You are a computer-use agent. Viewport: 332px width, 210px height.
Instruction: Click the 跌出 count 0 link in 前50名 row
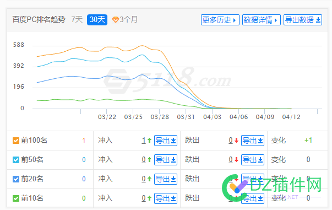231,159
